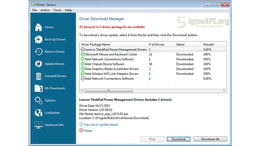Click the Options gear icon
The image size is (259, 146).
point(38,101)
